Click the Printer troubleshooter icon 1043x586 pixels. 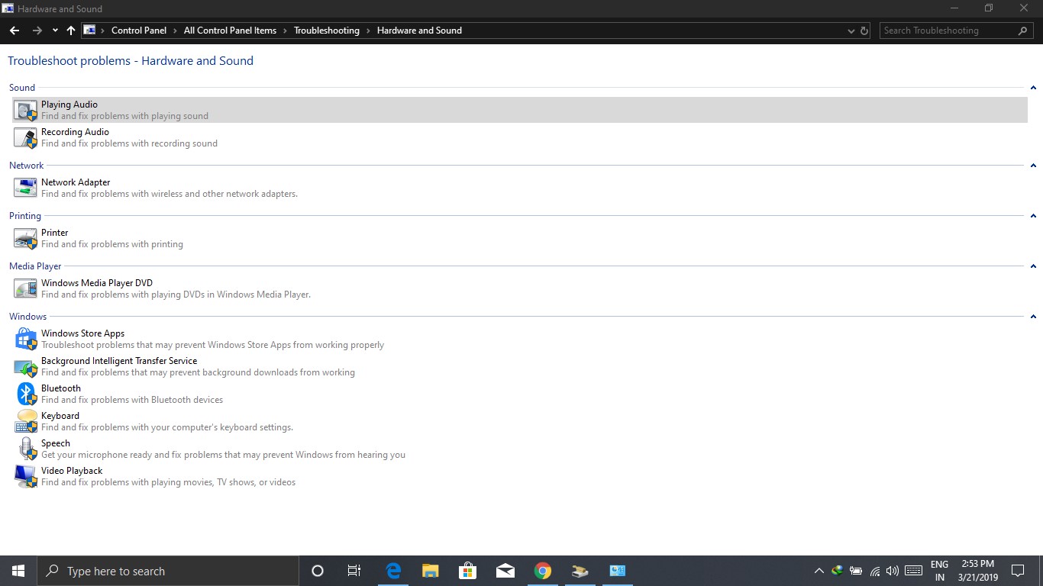click(x=25, y=239)
